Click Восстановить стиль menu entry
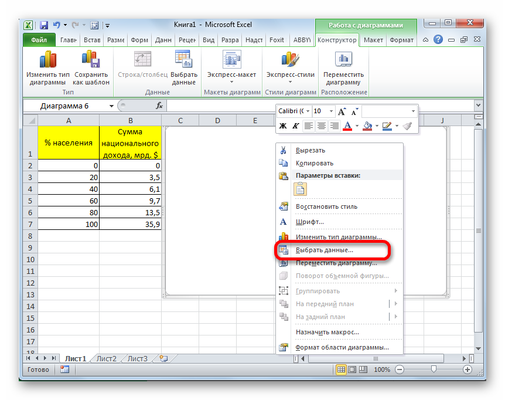 [339, 206]
